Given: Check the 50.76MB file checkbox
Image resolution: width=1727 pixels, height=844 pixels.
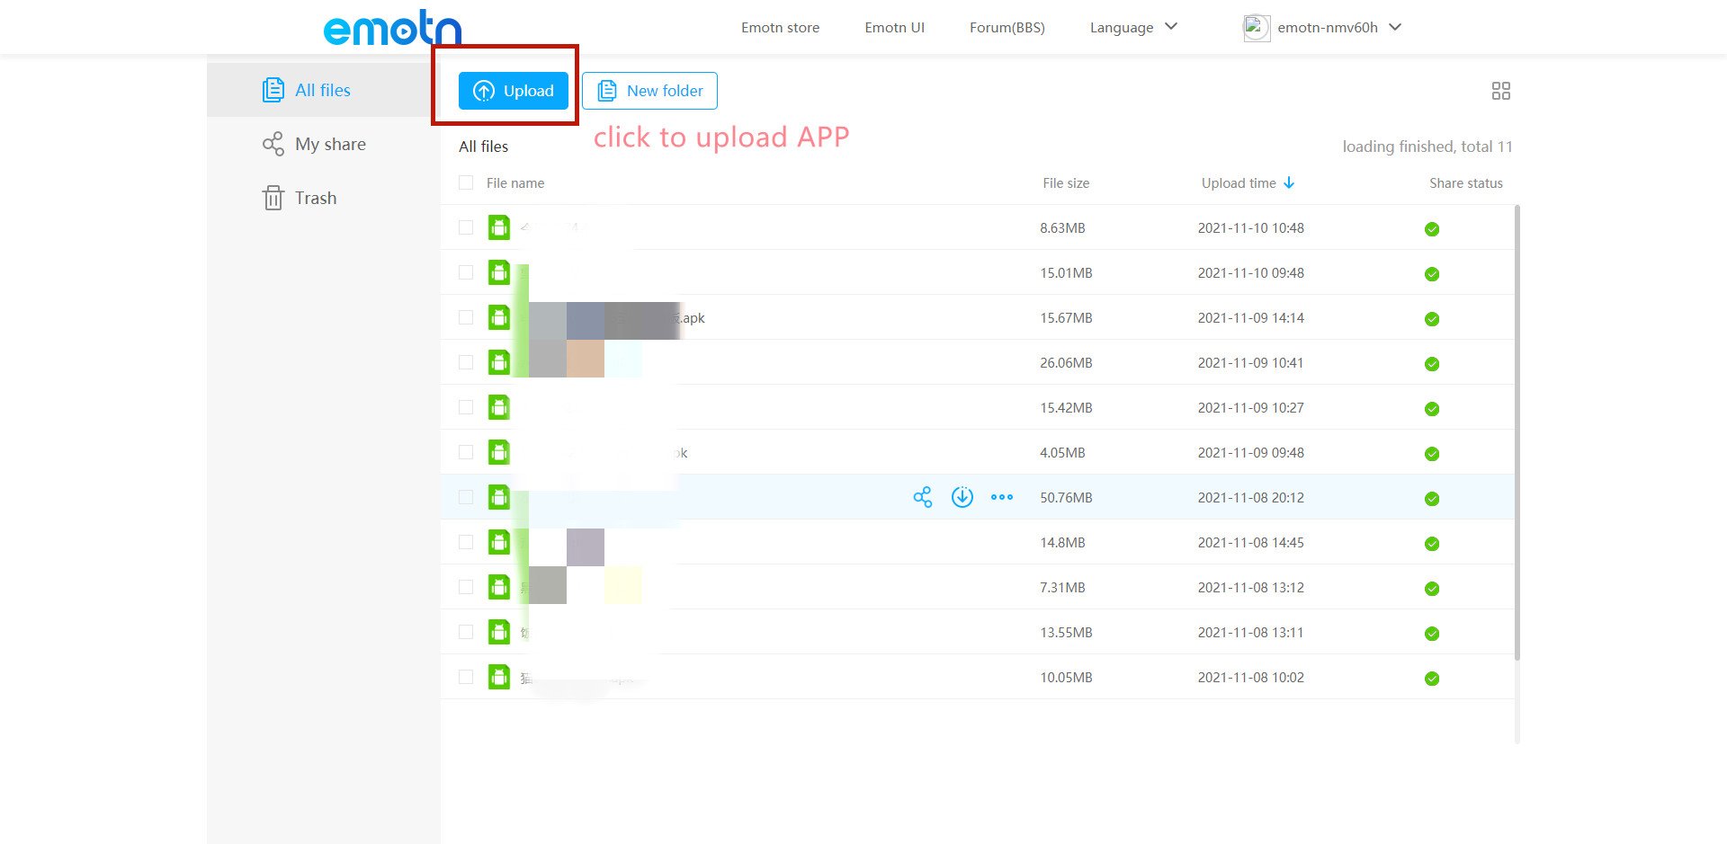Looking at the screenshot, I should pos(466,497).
